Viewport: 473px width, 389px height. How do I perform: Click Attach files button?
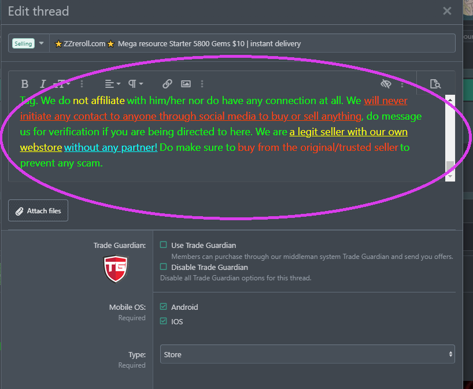[x=38, y=210]
